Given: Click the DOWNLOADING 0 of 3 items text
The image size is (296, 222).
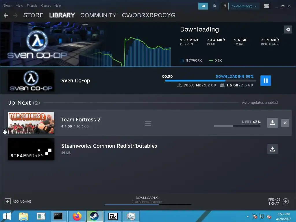Looking at the screenshot, I should point(147,200).
